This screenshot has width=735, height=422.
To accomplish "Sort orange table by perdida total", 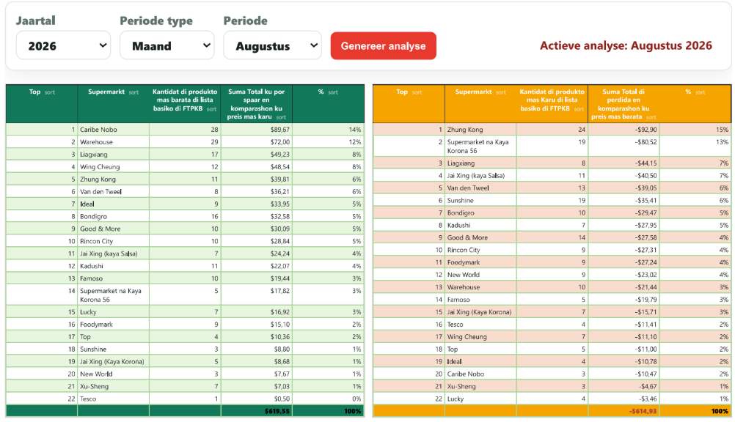I will (x=651, y=117).
